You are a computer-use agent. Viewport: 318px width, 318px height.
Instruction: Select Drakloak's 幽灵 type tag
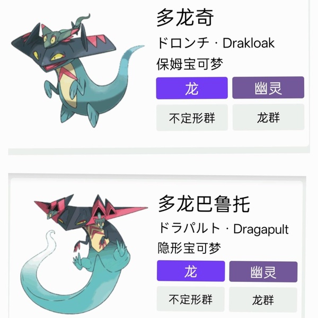268,87
